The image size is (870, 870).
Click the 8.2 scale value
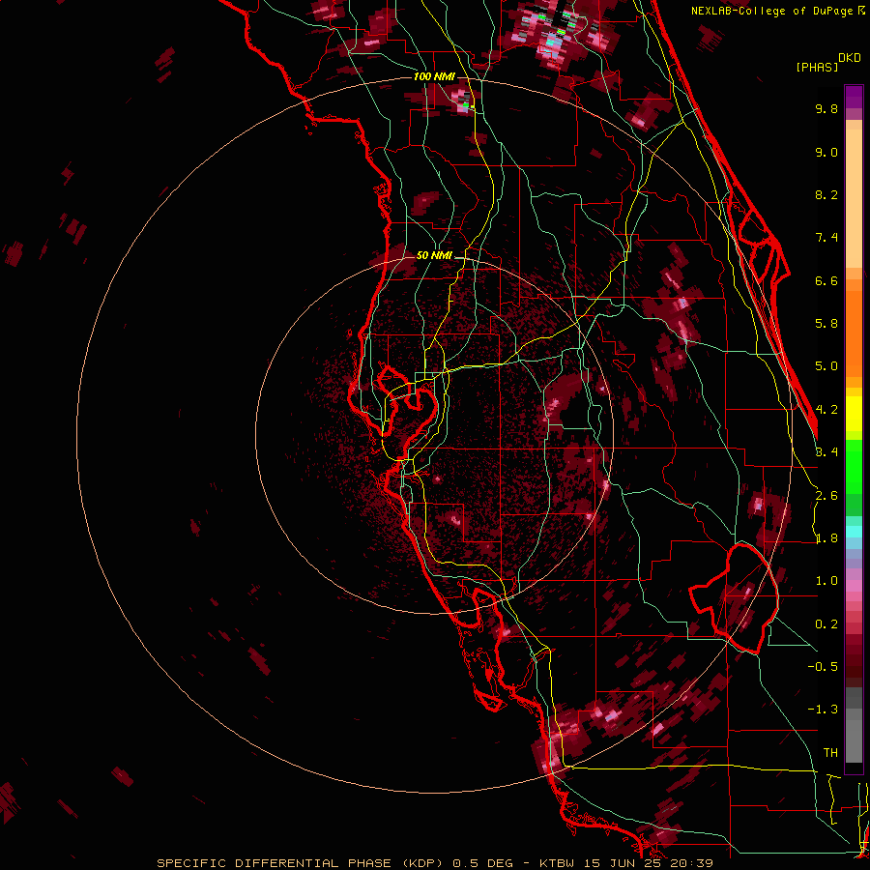tap(826, 194)
